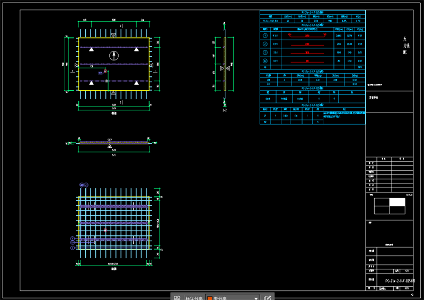Click the 2-2 section view label
The image size is (424, 300).
(x=224, y=110)
